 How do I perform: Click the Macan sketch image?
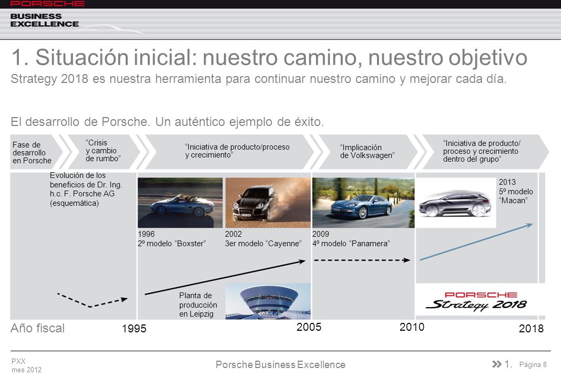456,203
